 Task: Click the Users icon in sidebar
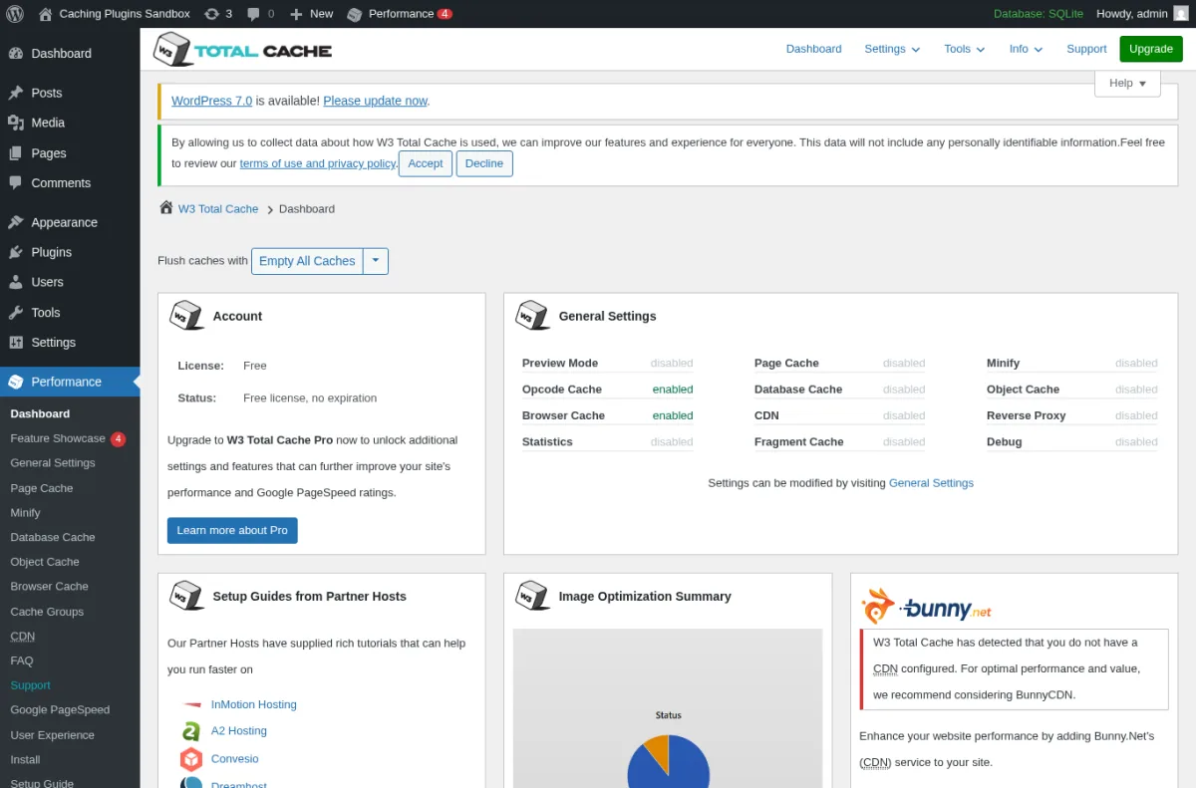coord(15,282)
